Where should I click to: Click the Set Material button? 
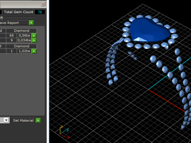pos(23,120)
